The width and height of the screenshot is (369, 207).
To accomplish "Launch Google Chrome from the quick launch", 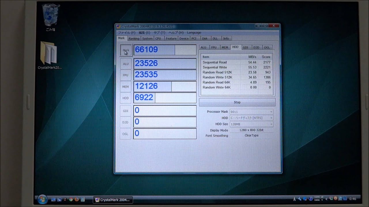I will tap(71, 199).
